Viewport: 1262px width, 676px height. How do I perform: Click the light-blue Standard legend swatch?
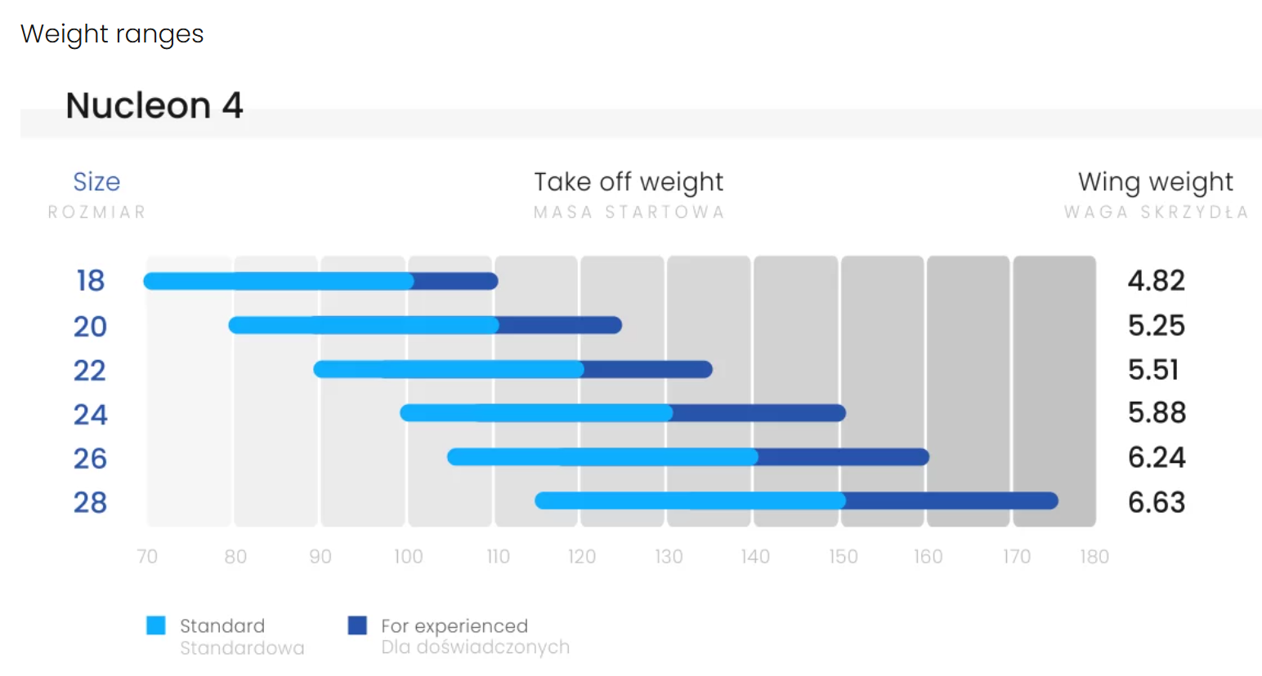[x=156, y=625]
